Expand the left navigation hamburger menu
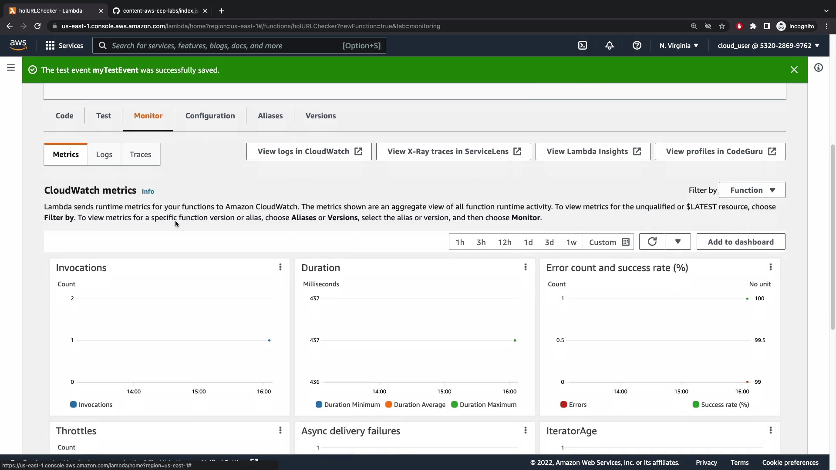The image size is (836, 470). click(x=11, y=68)
